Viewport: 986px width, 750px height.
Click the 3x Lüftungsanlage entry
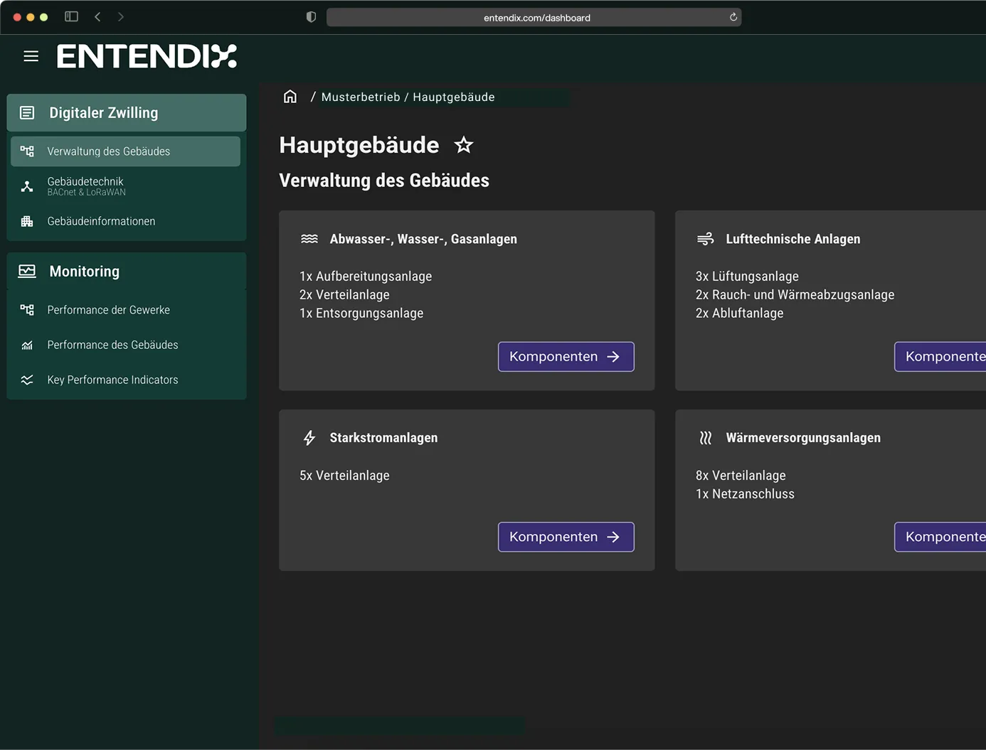pyautogui.click(x=747, y=276)
